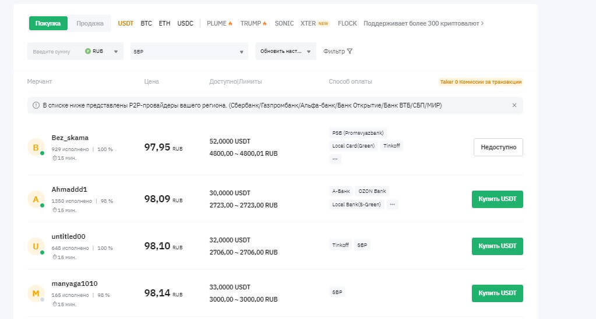Close the P2P providers info banner

click(514, 105)
